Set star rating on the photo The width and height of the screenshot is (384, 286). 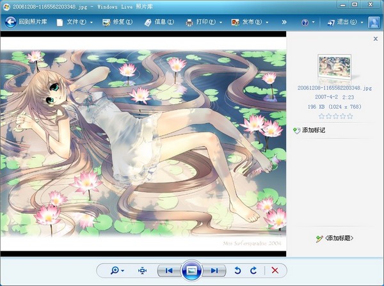click(335, 116)
